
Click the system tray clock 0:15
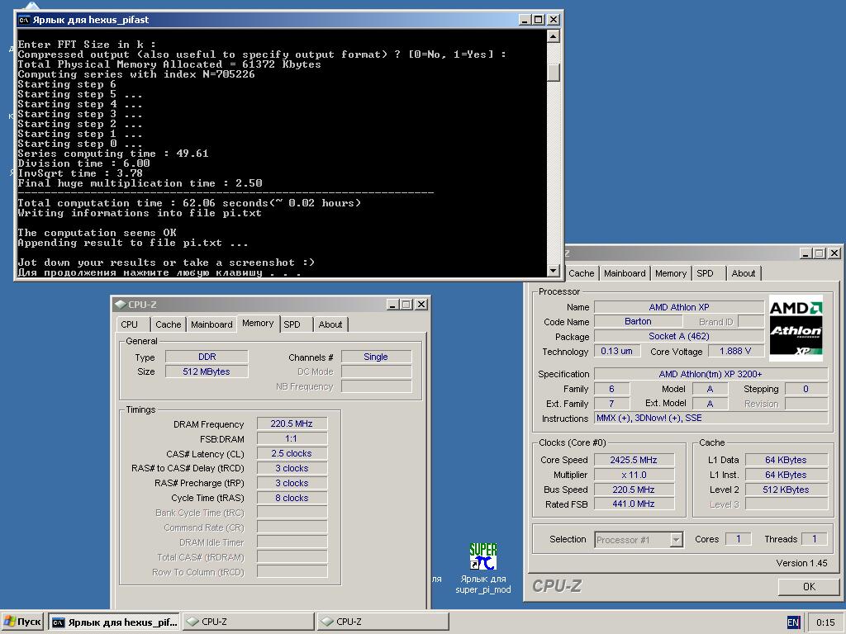click(x=825, y=622)
